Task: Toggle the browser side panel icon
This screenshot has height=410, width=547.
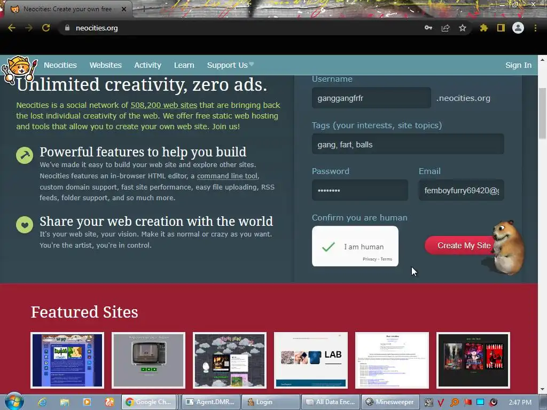Action: [x=501, y=28]
